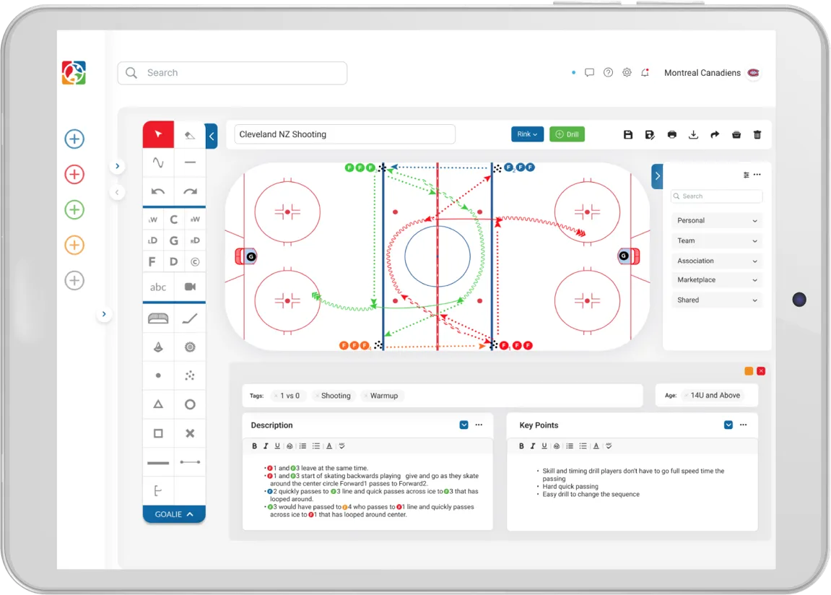Toggle bold in Description editor
Viewport: 831px width, 595px height.
254,446
